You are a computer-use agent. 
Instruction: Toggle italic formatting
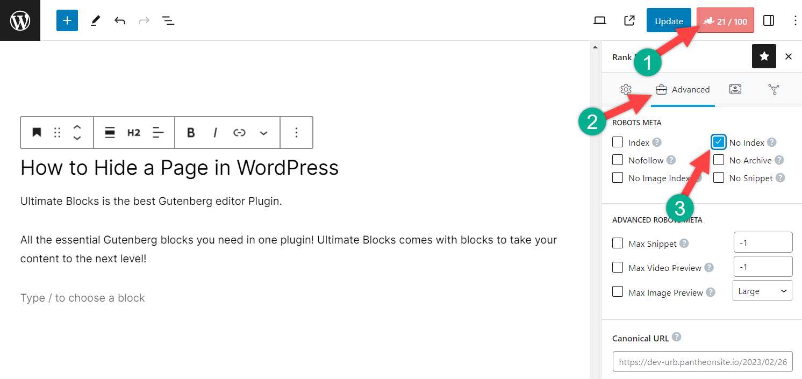(x=215, y=132)
